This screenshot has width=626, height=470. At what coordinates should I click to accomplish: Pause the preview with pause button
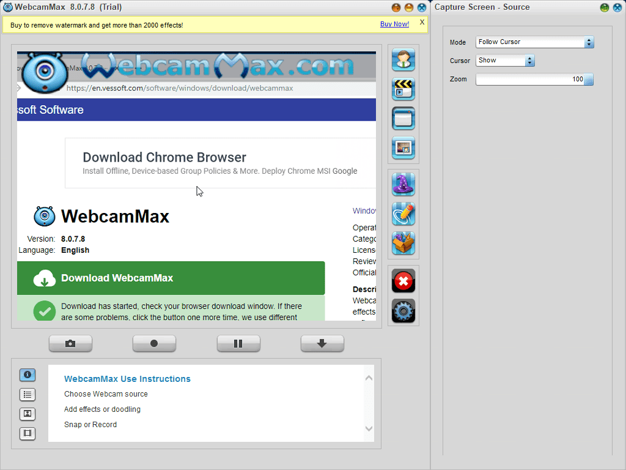238,343
